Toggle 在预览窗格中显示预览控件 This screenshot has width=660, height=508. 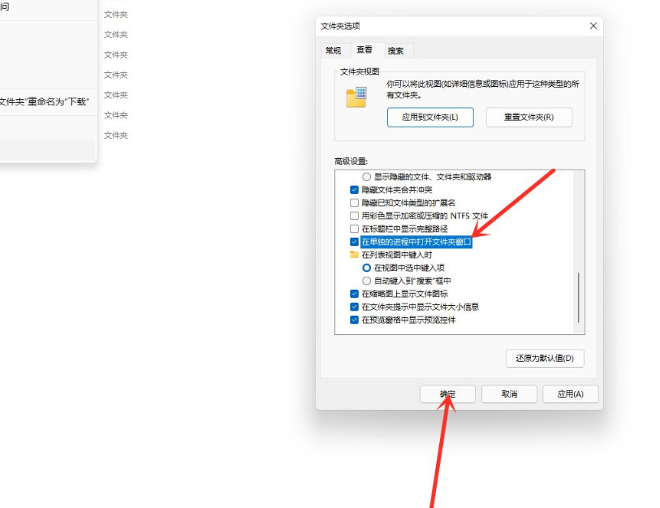pos(354,319)
